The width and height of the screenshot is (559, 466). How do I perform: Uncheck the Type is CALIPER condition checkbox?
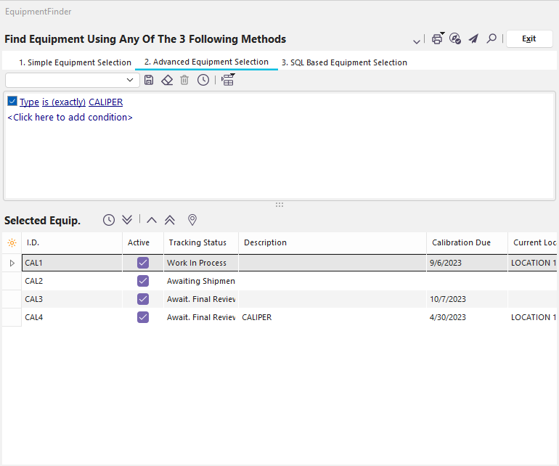[12, 102]
